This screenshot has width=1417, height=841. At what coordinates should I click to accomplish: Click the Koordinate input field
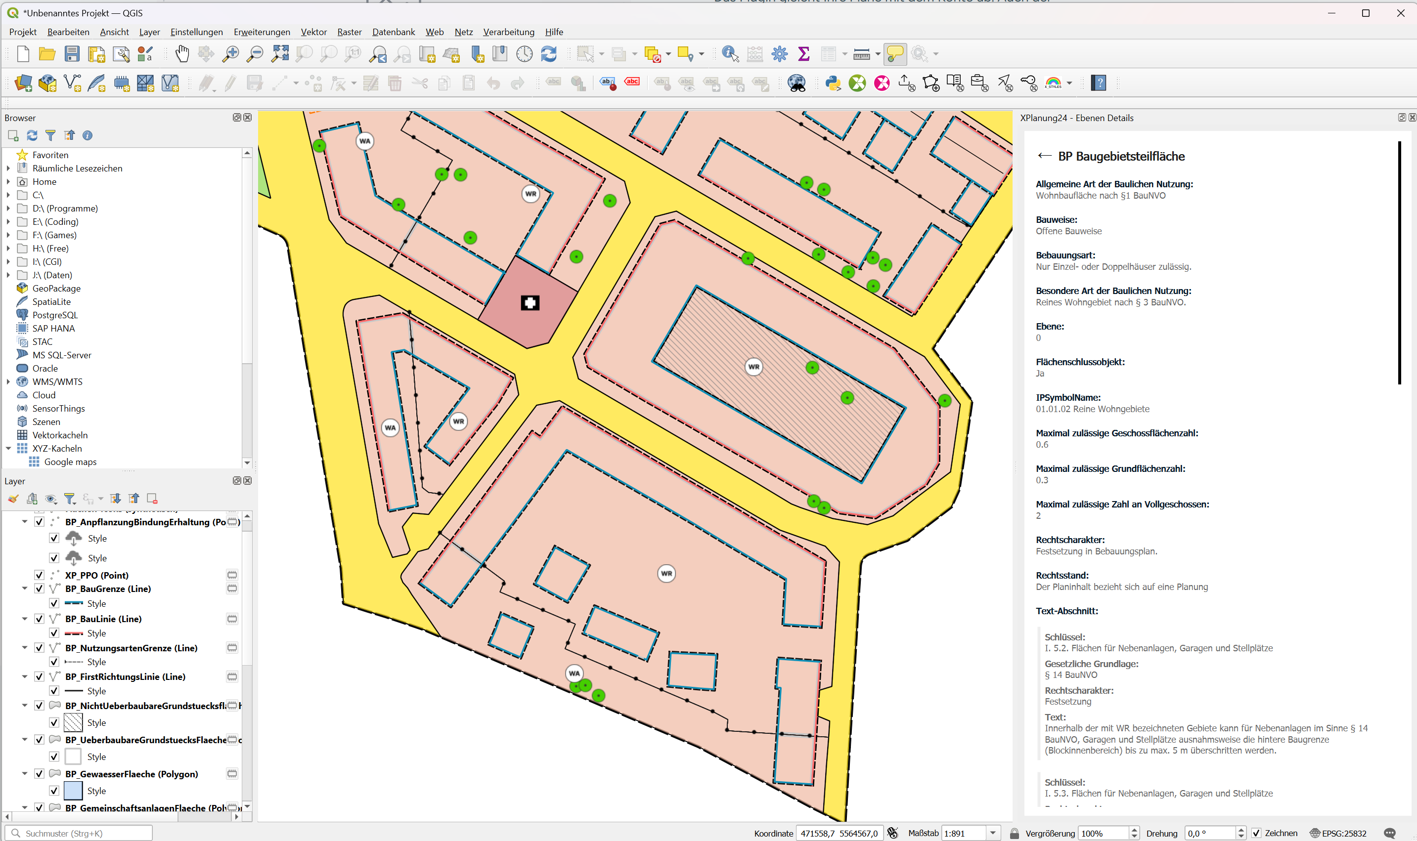click(x=839, y=833)
